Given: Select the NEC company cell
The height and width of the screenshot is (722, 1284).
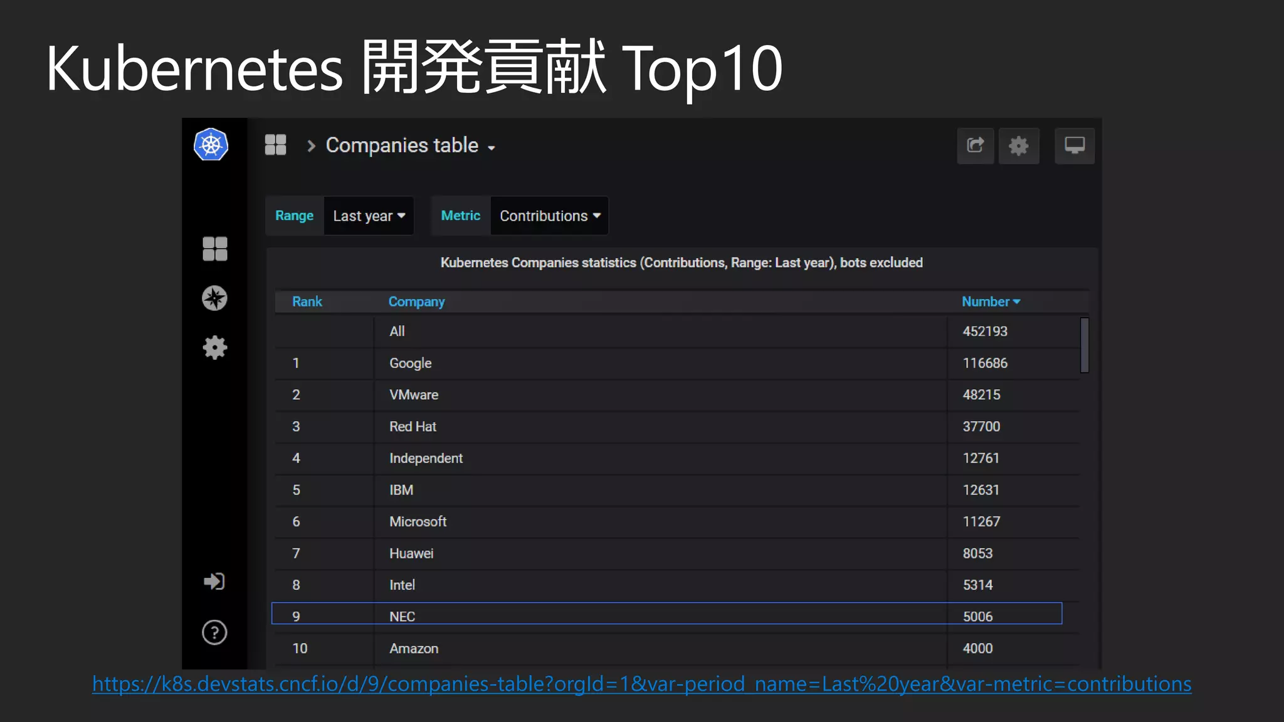Looking at the screenshot, I should click(x=660, y=617).
